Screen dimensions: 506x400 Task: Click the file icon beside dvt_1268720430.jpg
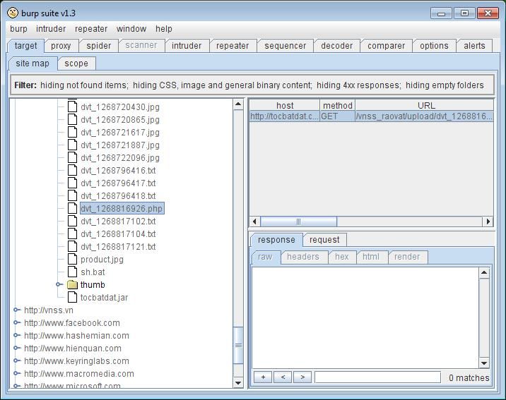click(x=72, y=107)
